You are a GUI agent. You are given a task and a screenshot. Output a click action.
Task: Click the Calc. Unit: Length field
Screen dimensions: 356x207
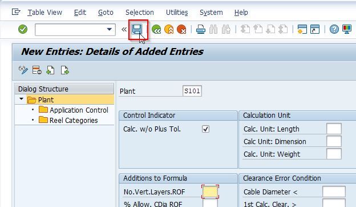pyautogui.click(x=334, y=129)
